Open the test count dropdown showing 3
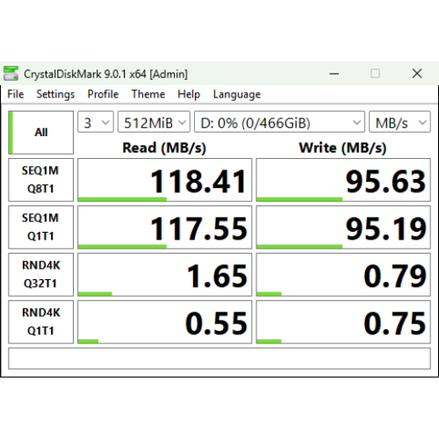 pyautogui.click(x=96, y=122)
